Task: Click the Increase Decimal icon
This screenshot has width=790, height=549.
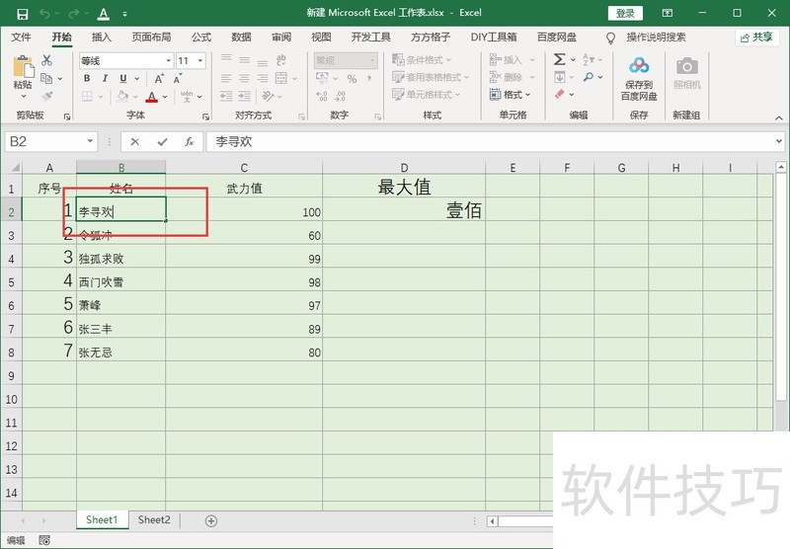Action: pos(322,96)
